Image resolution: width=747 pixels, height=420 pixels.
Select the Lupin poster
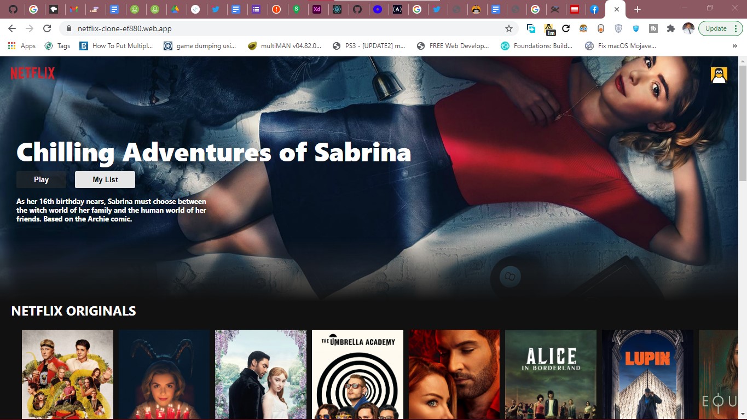[647, 375]
